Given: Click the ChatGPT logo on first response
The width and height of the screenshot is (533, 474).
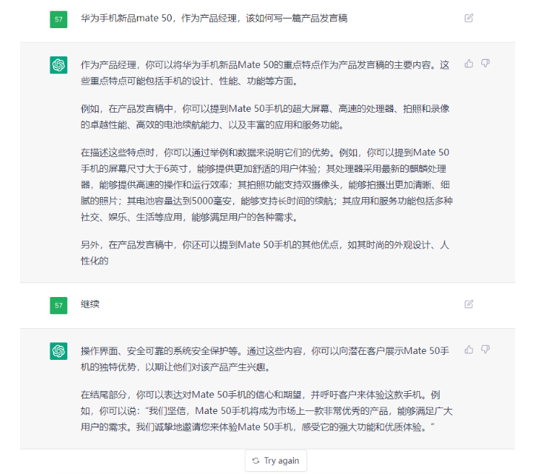Looking at the screenshot, I should coord(58,65).
